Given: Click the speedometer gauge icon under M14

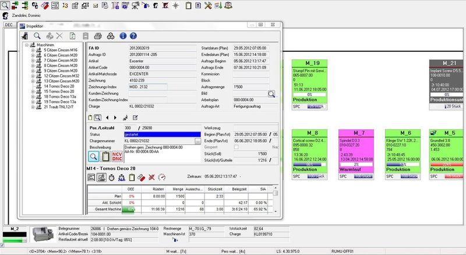Looking at the screenshot, I should coord(161,177).
